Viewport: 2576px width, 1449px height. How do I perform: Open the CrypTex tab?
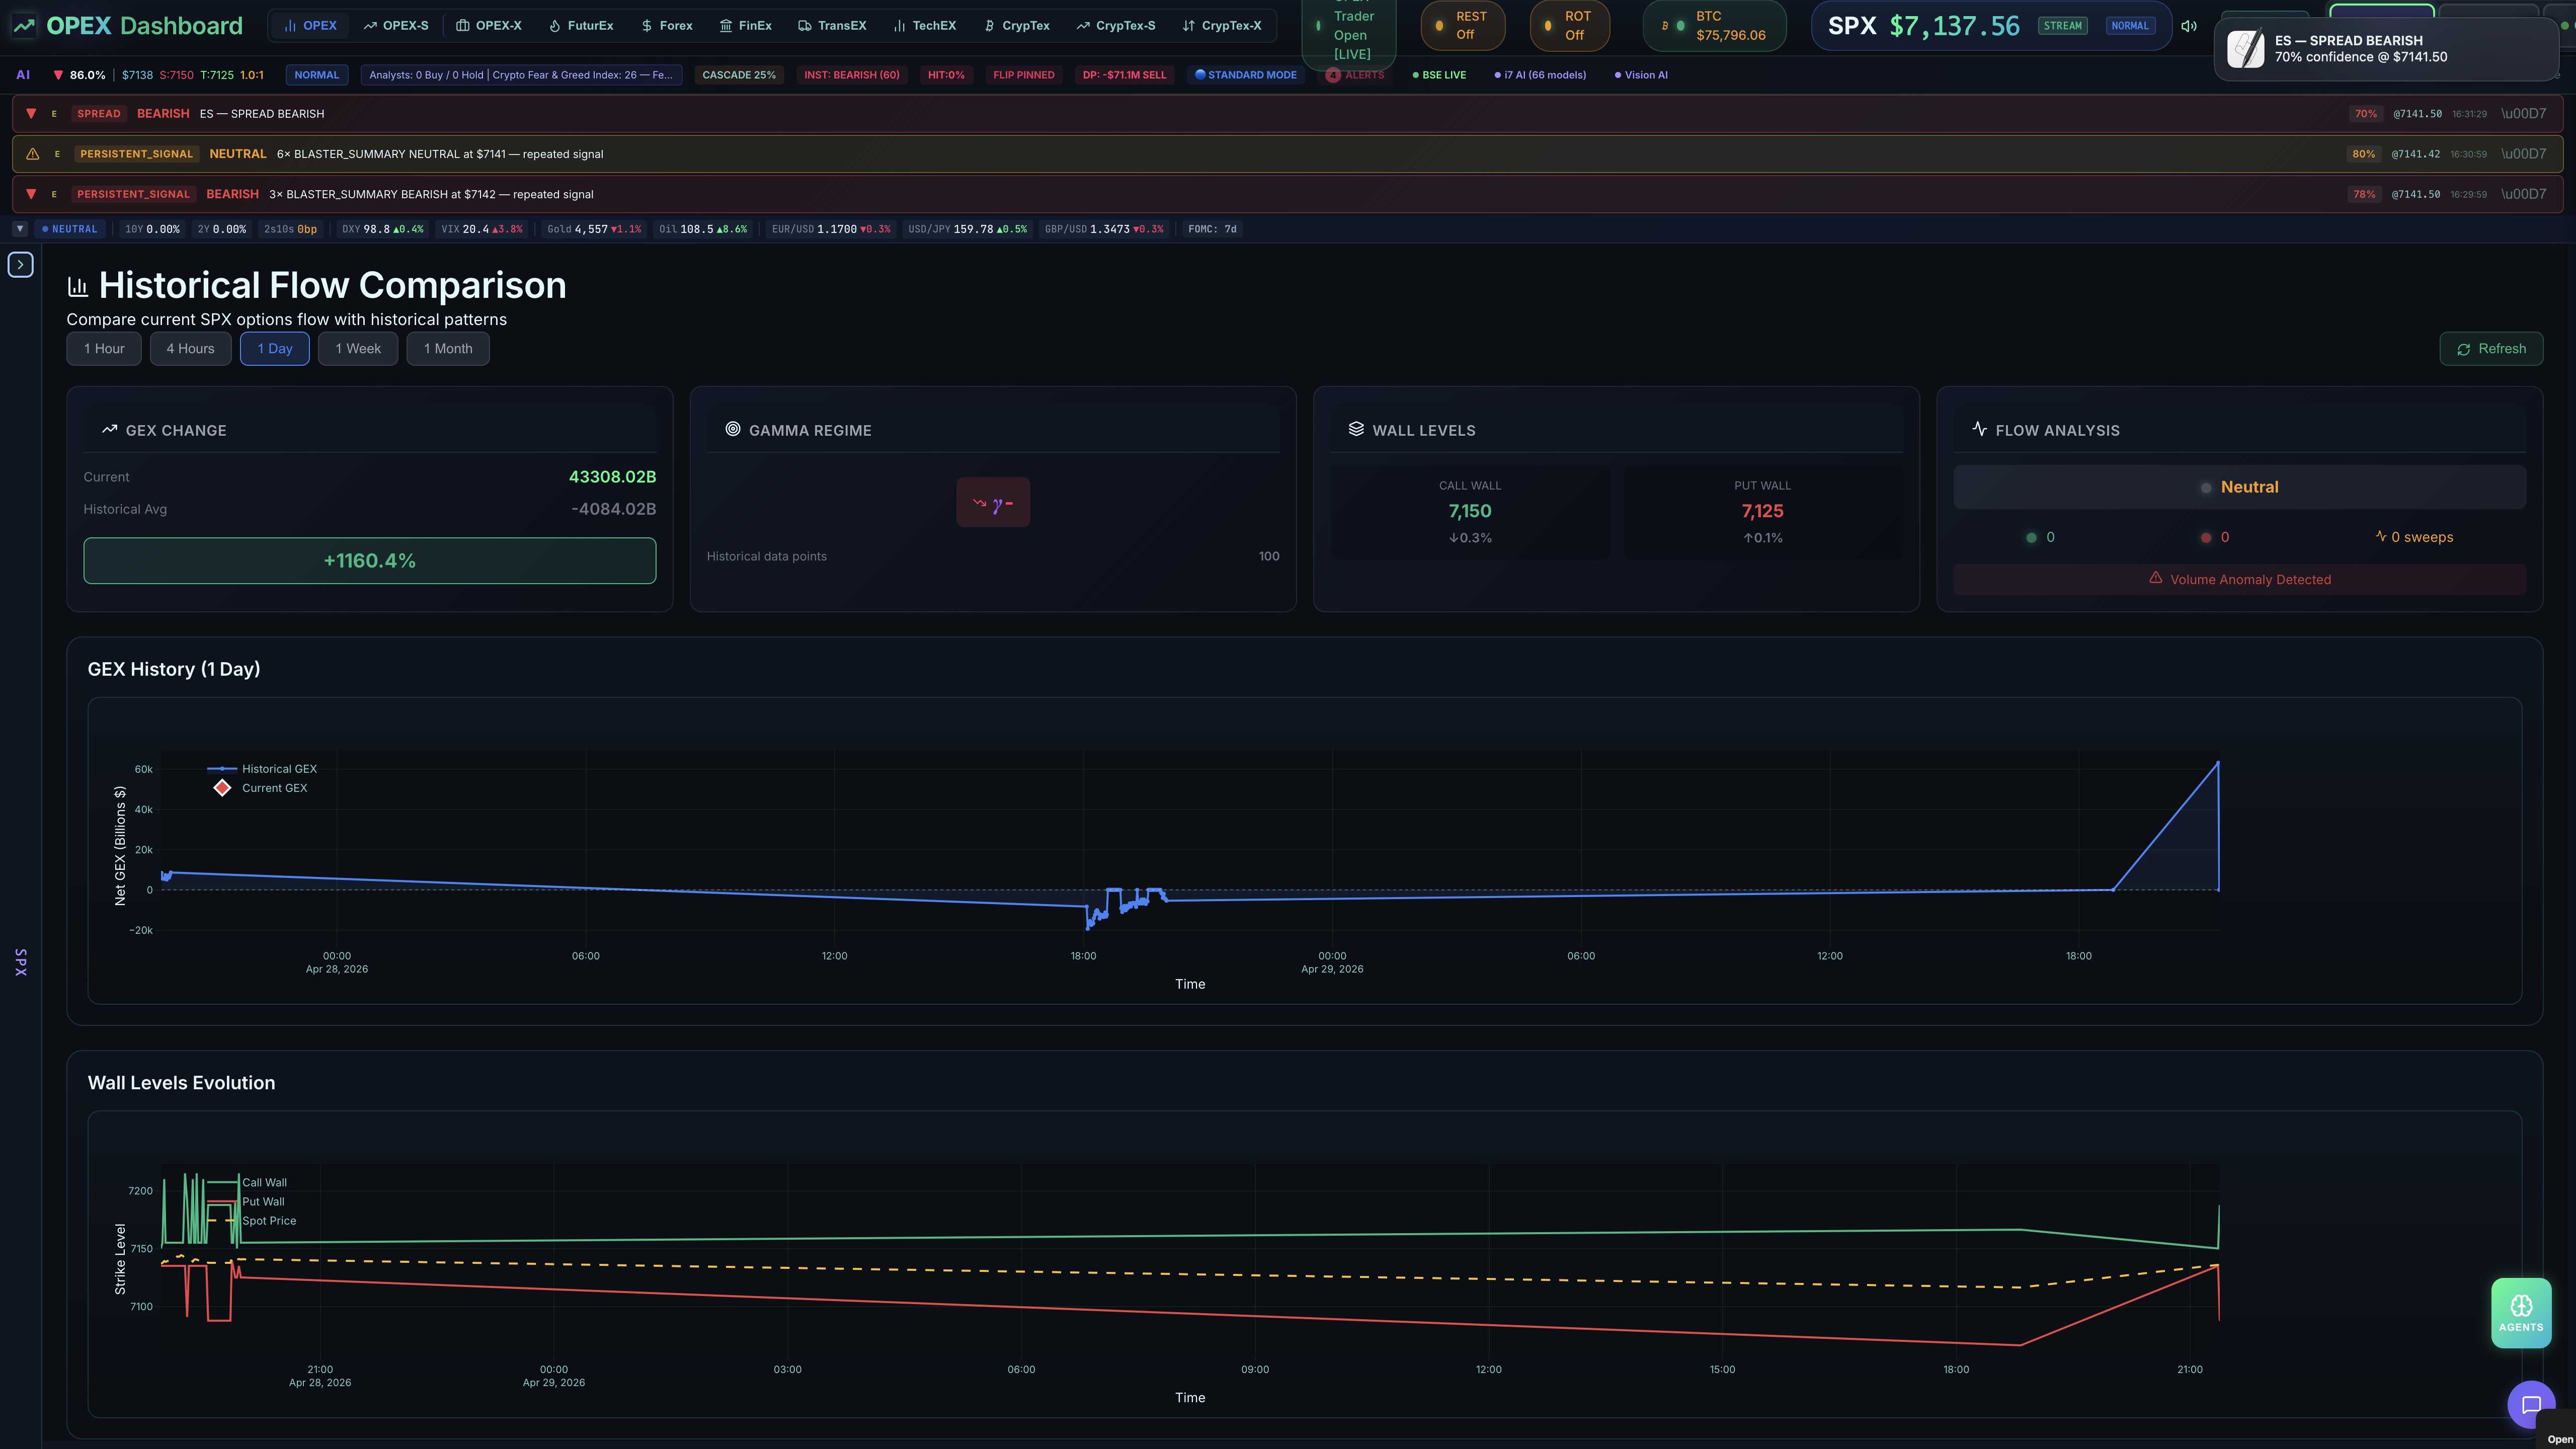click(1017, 26)
